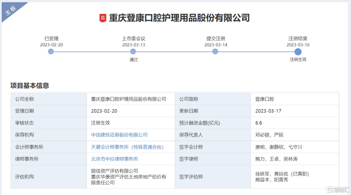The width and height of the screenshot is (351, 195).
Task: Click the 签字会计师 label cell
Action: click(213, 147)
